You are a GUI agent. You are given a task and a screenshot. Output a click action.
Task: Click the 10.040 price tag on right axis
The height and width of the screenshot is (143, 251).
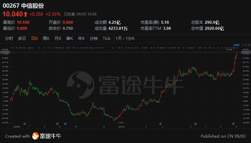(x=245, y=52)
